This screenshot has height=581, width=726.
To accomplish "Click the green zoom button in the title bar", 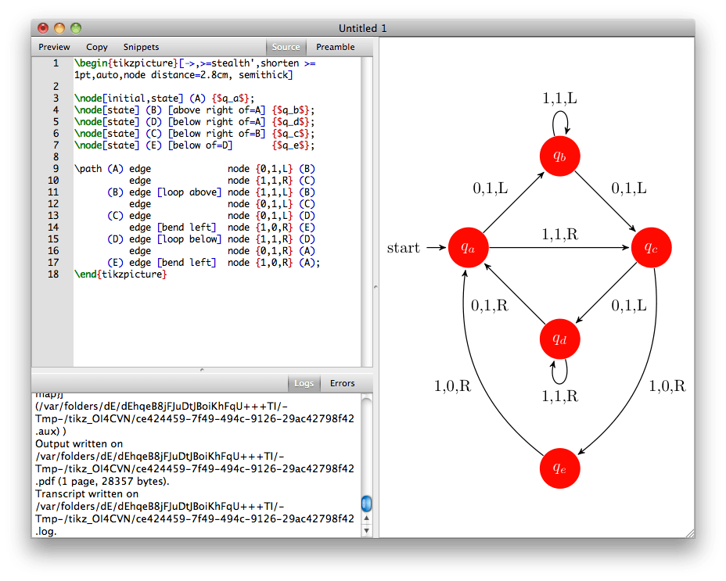I will (76, 27).
